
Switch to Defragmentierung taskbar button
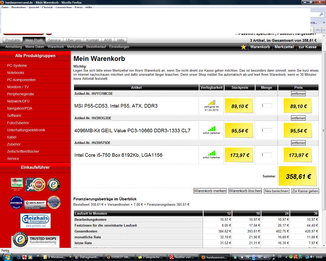88,257
